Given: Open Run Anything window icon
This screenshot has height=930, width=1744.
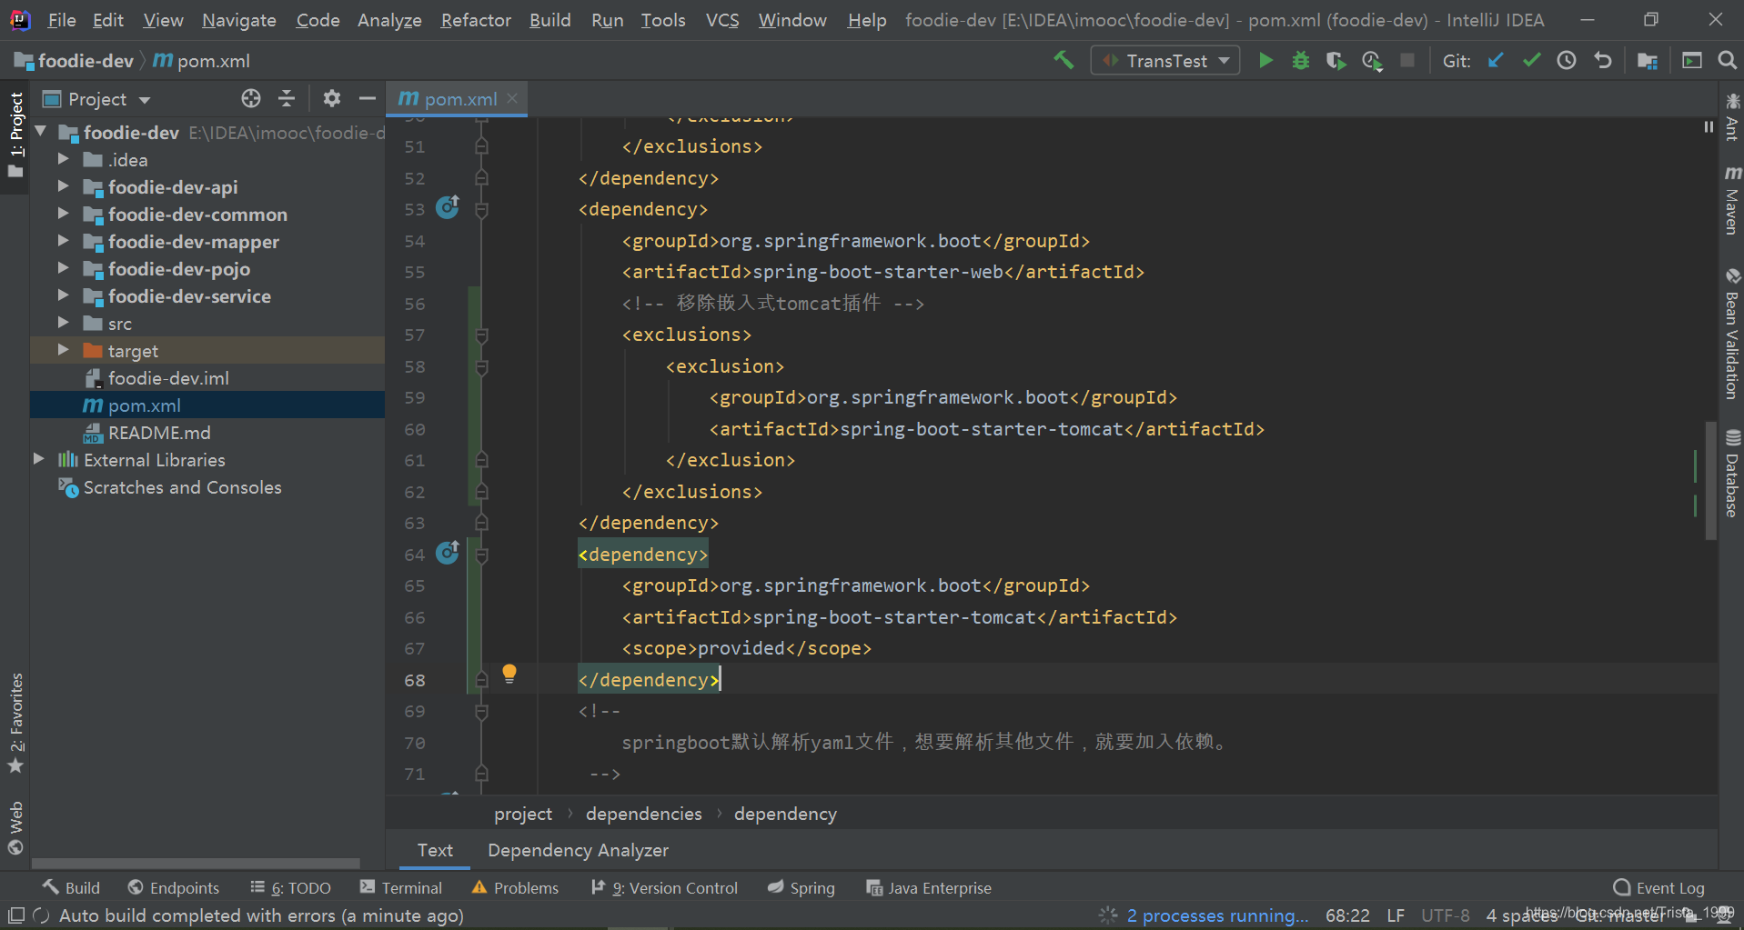Looking at the screenshot, I should pyautogui.click(x=1692, y=60).
